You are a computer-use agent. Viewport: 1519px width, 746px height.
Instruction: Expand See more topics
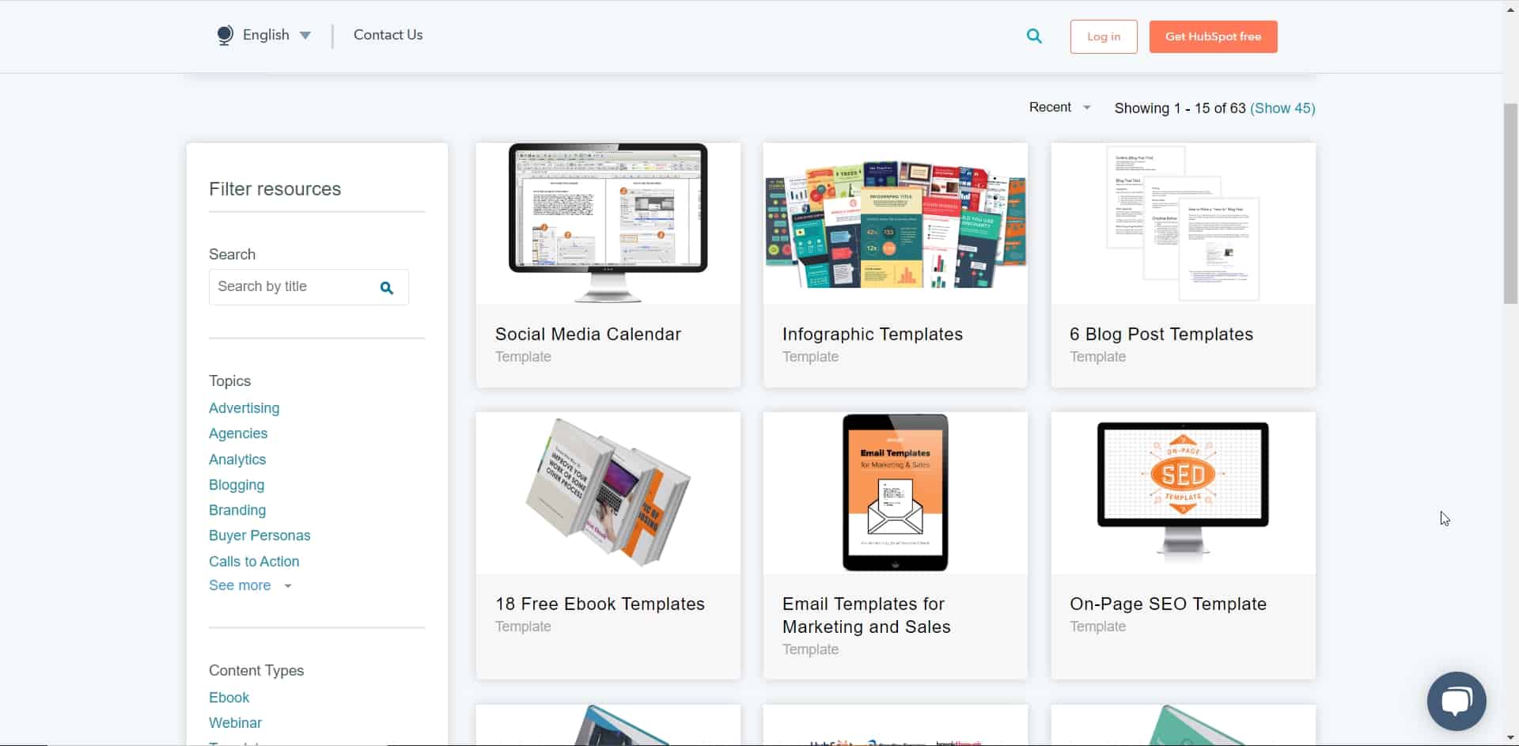coord(249,585)
